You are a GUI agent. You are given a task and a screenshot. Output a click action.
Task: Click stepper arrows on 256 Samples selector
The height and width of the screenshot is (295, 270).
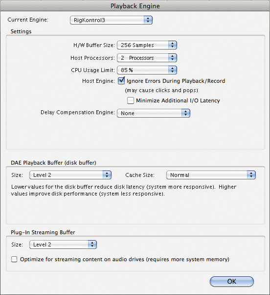pos(173,45)
